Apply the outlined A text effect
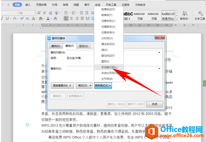206x142 pixels. [33, 18]
